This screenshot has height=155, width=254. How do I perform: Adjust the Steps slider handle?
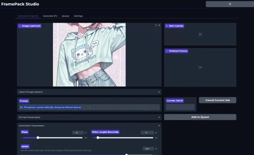click(38, 138)
